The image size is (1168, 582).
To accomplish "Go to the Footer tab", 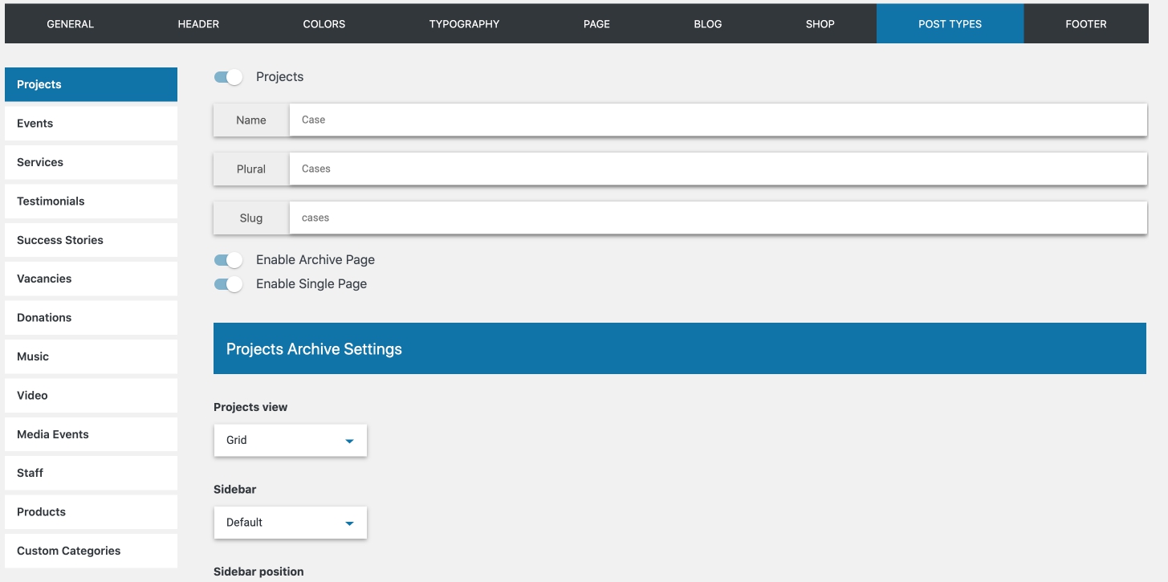I will (1085, 24).
